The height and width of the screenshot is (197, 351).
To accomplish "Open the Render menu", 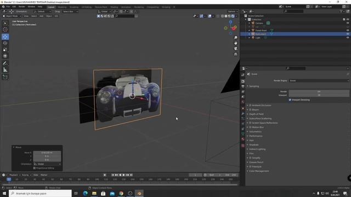I will [22, 7].
